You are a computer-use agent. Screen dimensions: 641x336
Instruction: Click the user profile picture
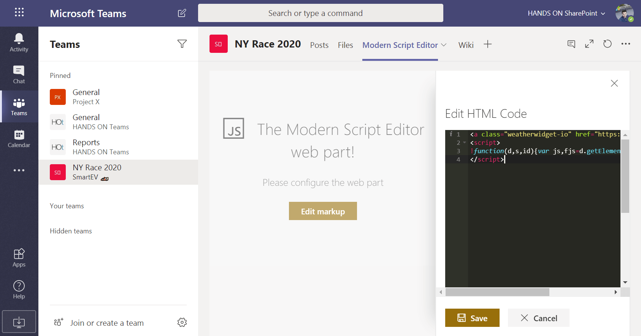click(x=624, y=13)
